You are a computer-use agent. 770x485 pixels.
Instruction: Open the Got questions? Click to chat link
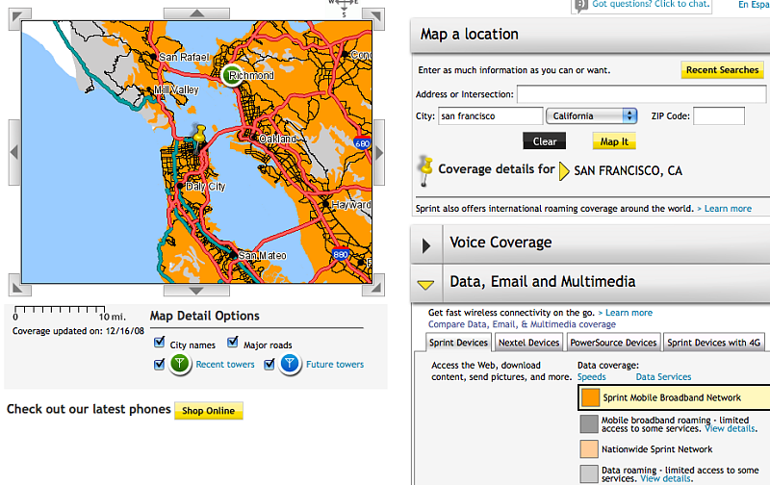pyautogui.click(x=651, y=4)
